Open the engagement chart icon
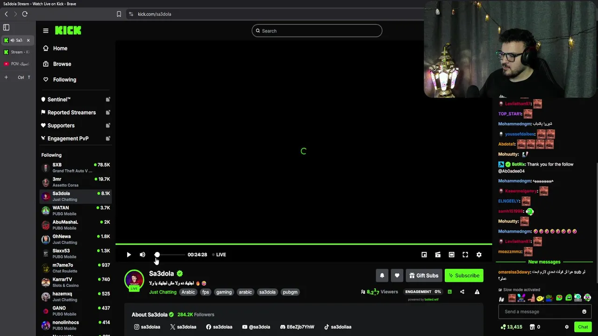 pos(449,292)
